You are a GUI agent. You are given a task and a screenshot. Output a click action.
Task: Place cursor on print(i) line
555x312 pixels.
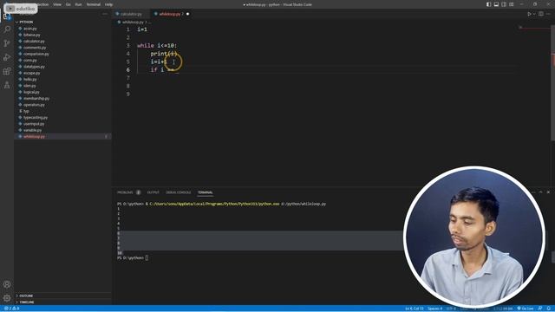click(164, 54)
